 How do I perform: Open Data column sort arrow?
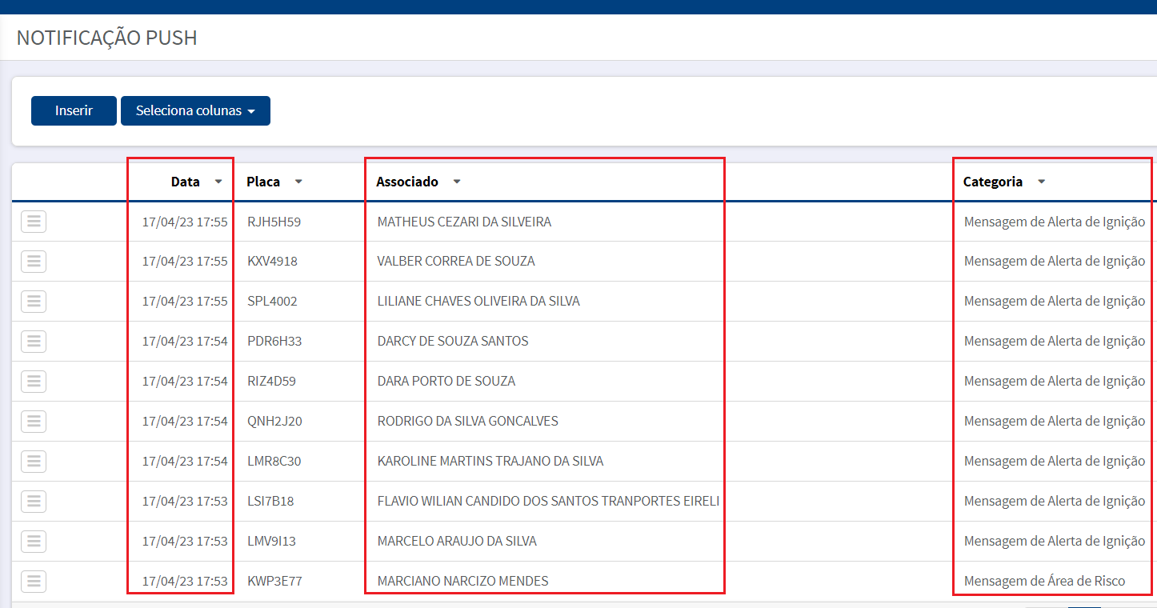coord(218,182)
